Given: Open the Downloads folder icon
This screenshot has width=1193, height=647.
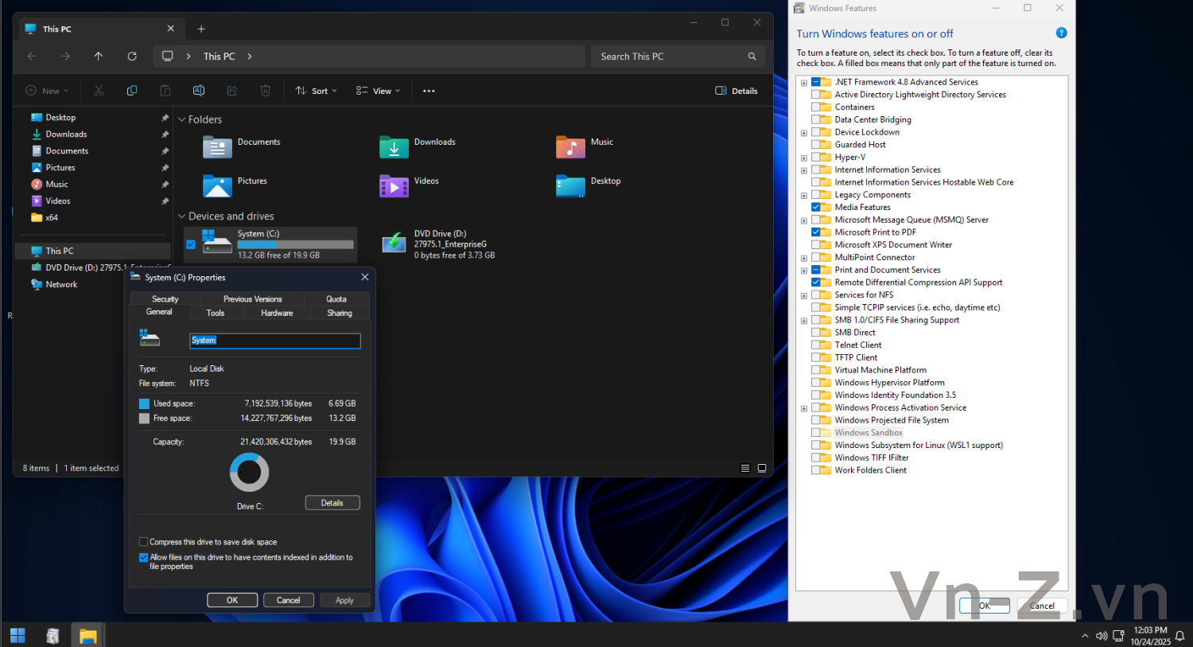Looking at the screenshot, I should [394, 147].
